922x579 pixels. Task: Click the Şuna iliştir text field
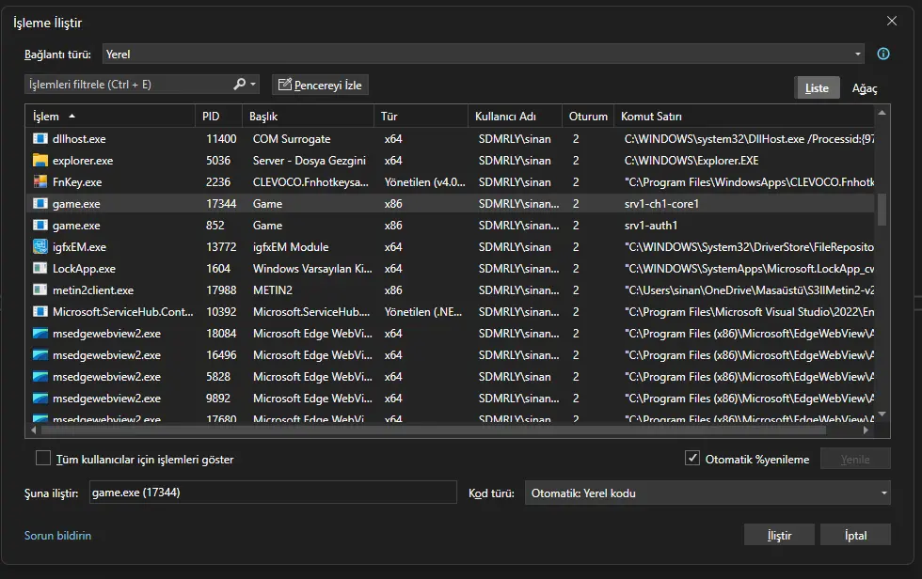click(x=273, y=493)
